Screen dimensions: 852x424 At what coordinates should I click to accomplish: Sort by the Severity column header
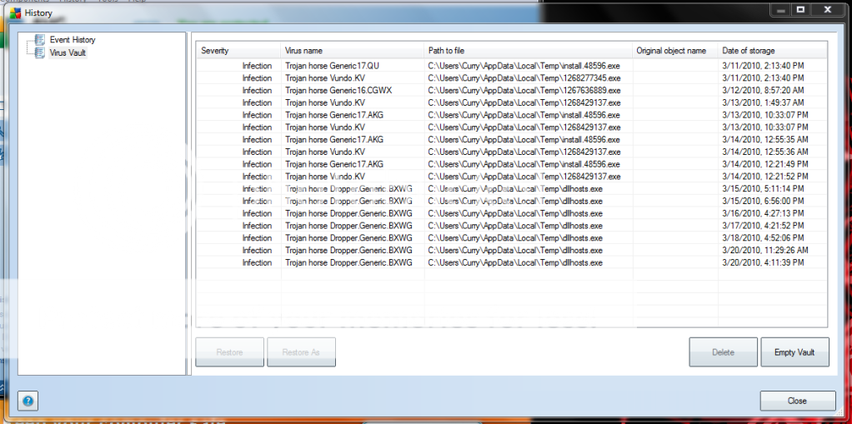click(x=238, y=51)
